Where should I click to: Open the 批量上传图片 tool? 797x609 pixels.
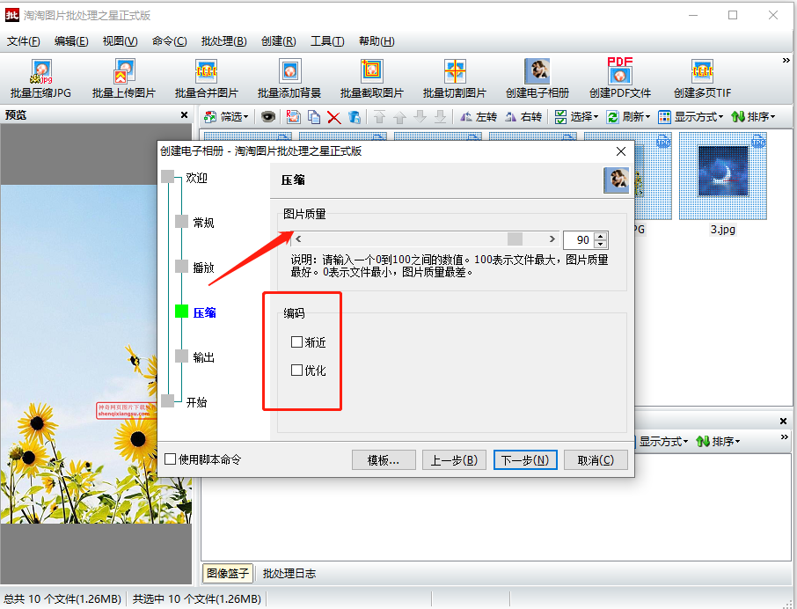(124, 78)
